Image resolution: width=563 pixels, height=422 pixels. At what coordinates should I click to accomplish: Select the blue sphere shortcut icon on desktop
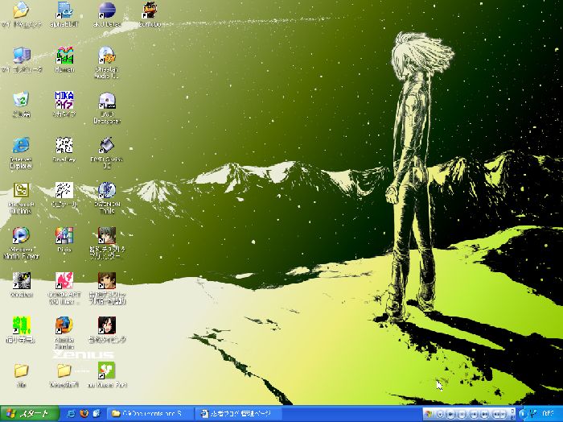click(x=107, y=10)
